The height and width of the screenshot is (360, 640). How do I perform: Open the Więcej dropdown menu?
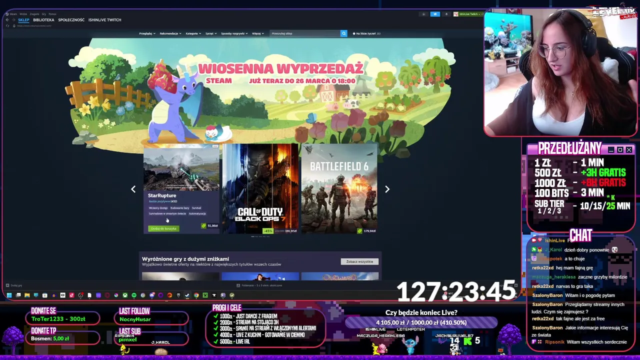click(258, 33)
